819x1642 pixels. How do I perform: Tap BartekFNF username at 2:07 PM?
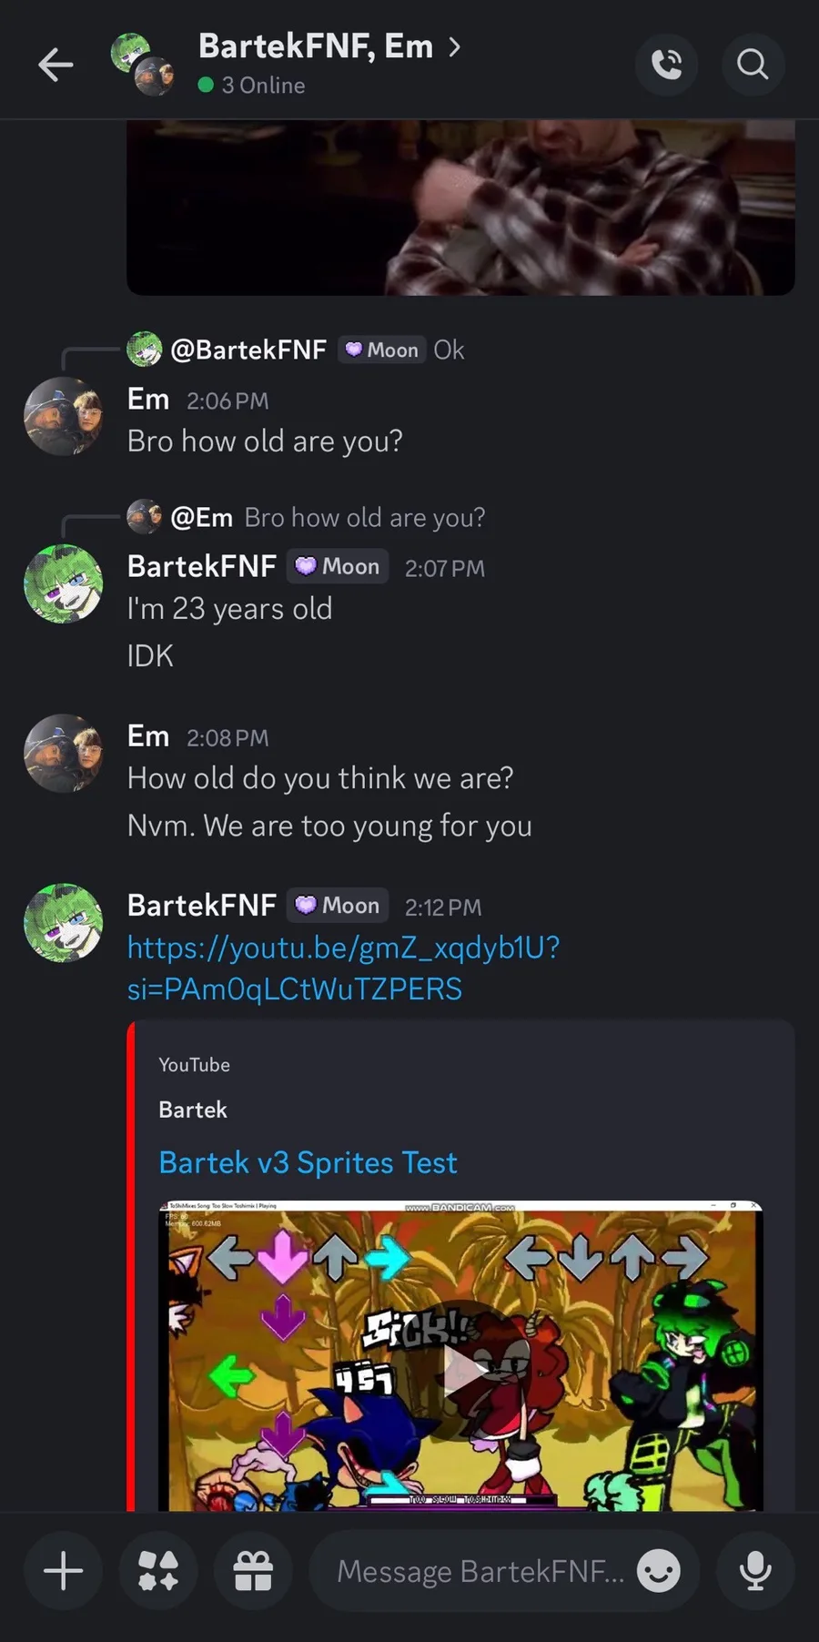201,566
